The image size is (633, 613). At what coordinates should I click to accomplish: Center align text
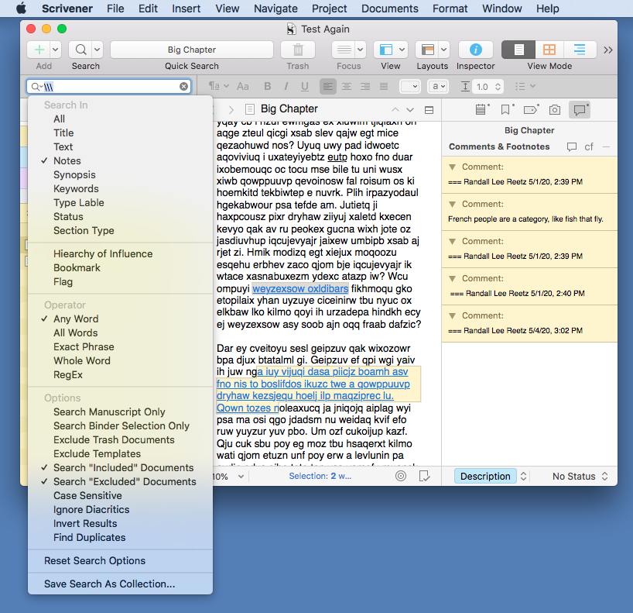[347, 86]
